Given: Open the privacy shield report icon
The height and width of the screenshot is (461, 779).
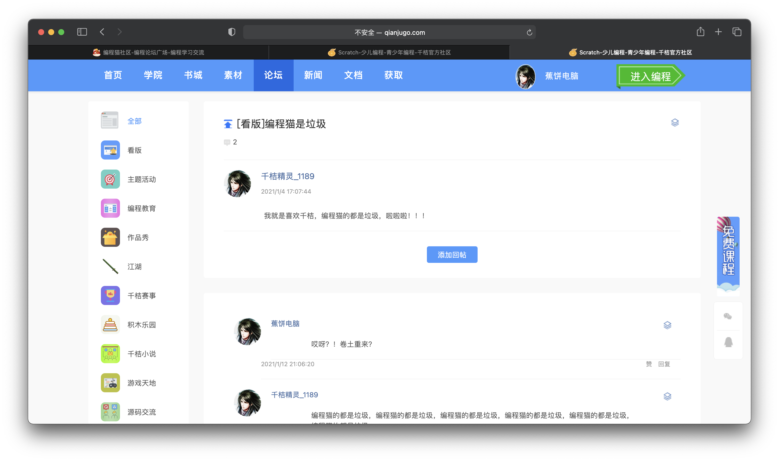Looking at the screenshot, I should tap(231, 32).
